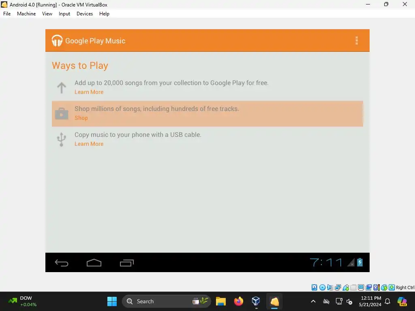Click the Ways to Play heading
Screen dimensions: 415x311
tap(80, 66)
